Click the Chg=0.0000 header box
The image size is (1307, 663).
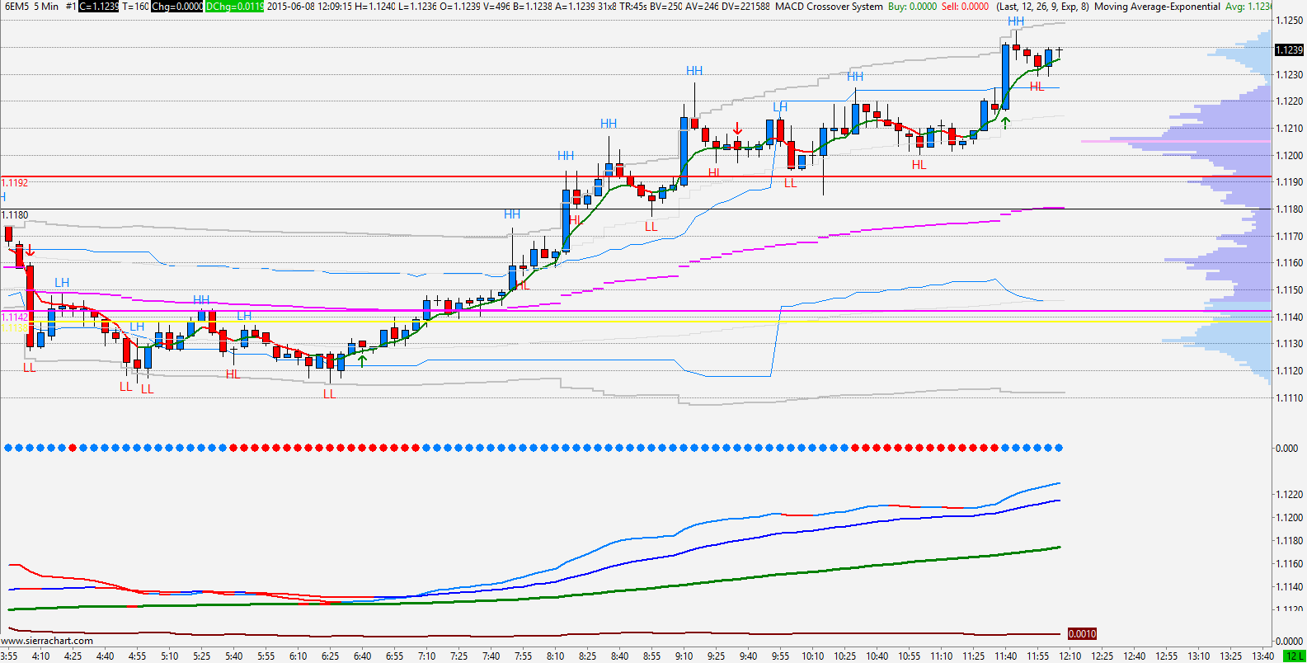tap(177, 7)
